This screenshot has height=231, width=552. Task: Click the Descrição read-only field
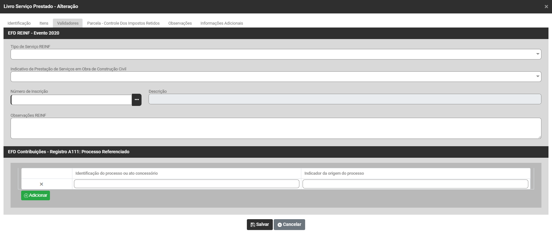tap(345, 99)
